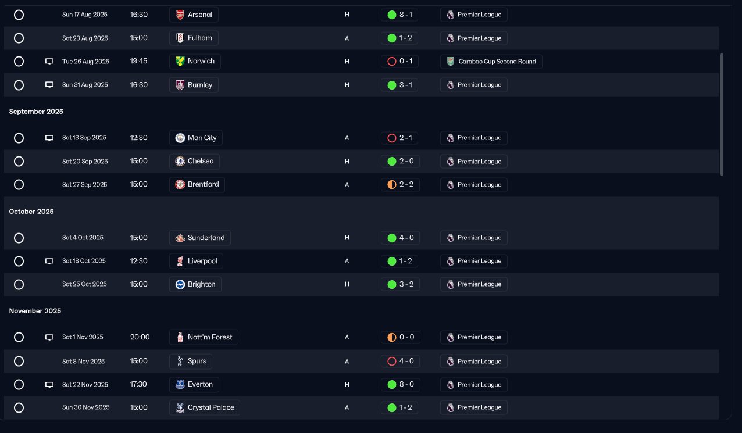Click the Spurs club crest icon
The width and height of the screenshot is (742, 433).
point(180,362)
